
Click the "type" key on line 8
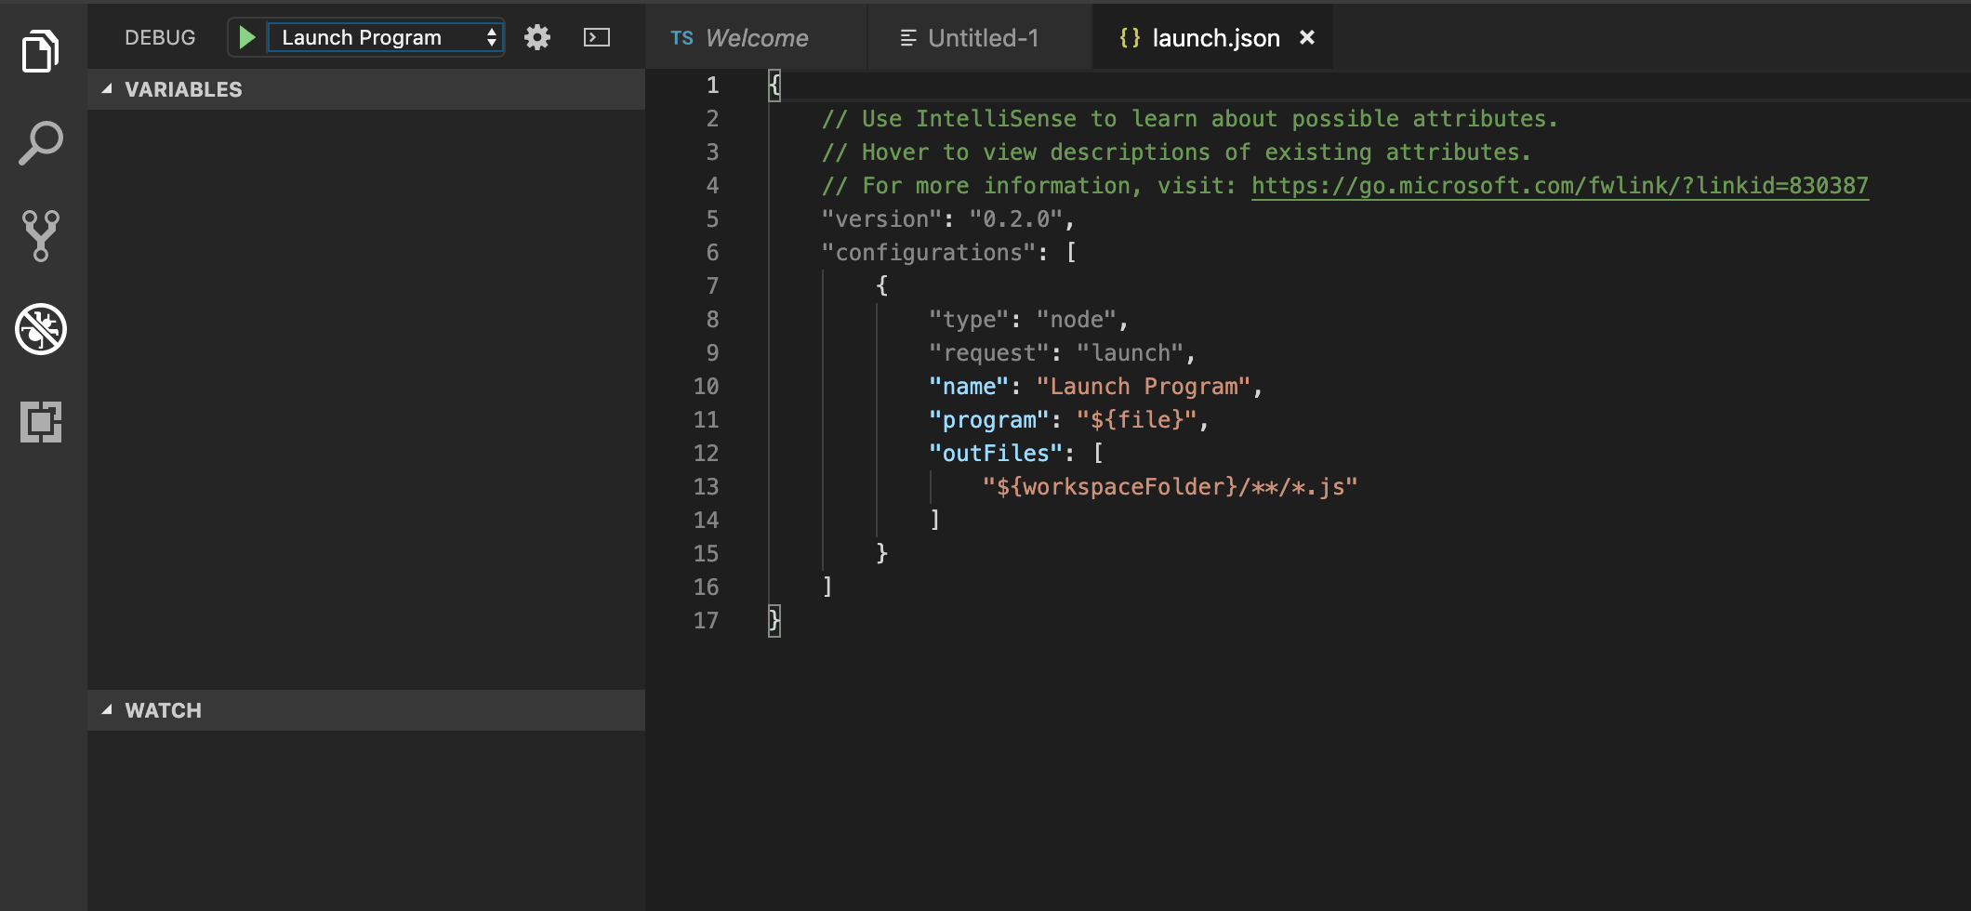point(969,320)
